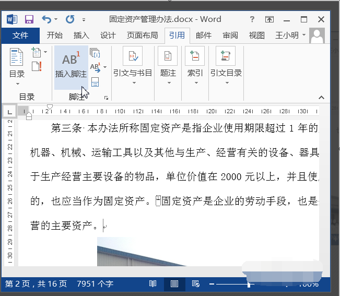The width and height of the screenshot is (340, 296).
Task: Click the zoom out minus button
Action: 212,284
